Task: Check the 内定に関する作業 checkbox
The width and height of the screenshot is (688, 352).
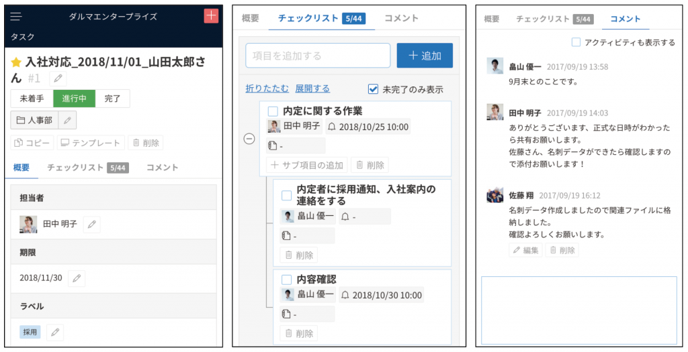Action: click(273, 111)
